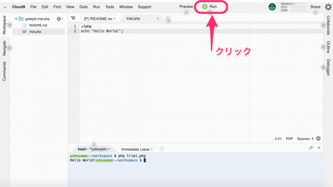Open the Window menu
The image size is (333, 187).
tap(126, 7)
